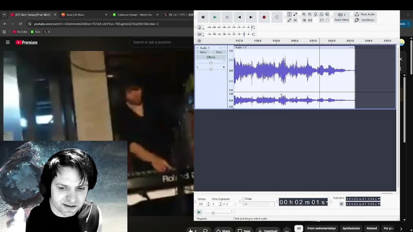Pause playback in Audacity
The width and height of the screenshot is (413, 232).
[203, 17]
